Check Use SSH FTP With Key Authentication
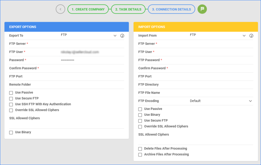This screenshot has width=261, height=165. [11, 104]
